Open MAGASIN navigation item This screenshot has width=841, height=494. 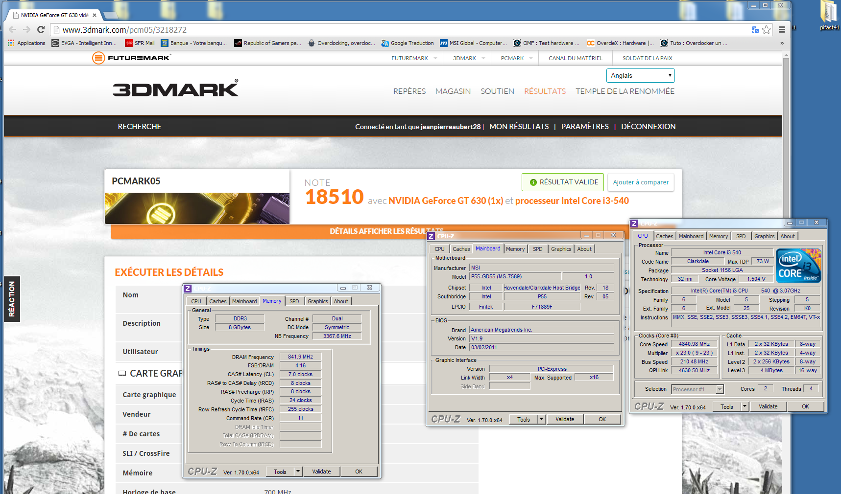point(453,91)
